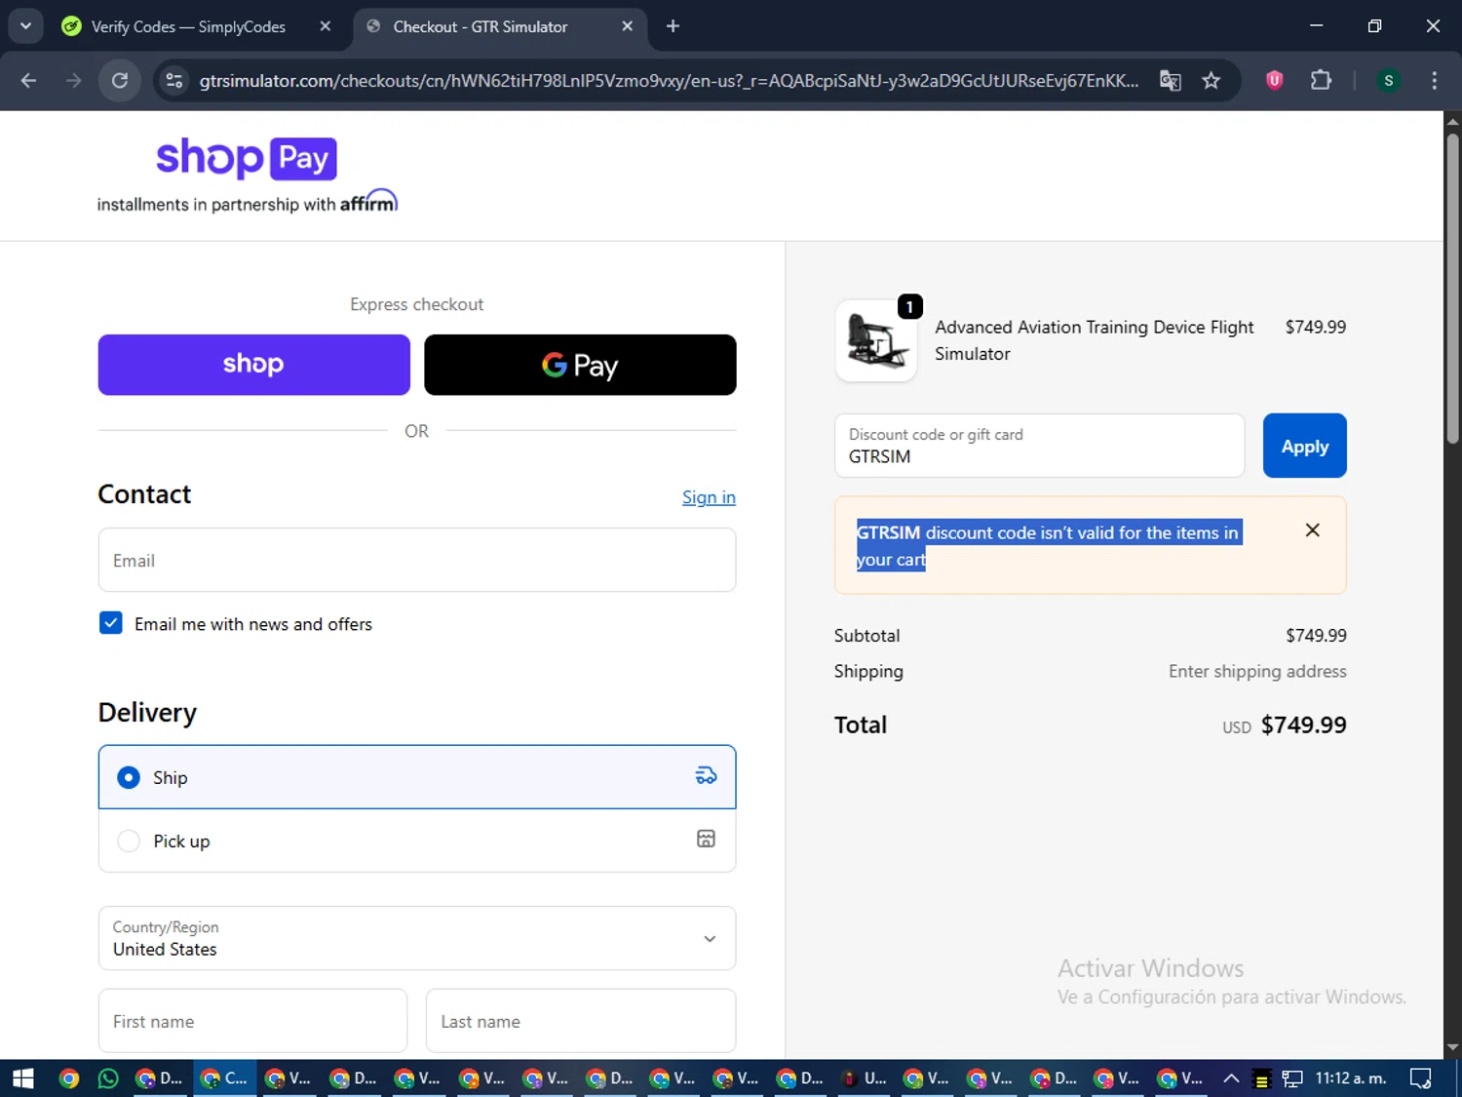1462x1097 pixels.
Task: Open the tab search dropdown arrow
Action: point(26,26)
